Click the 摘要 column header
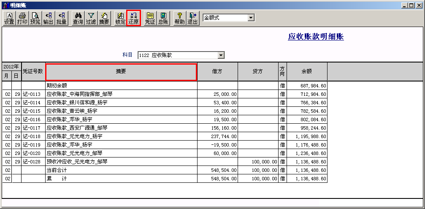The width and height of the screenshot is (425, 209). pos(121,72)
